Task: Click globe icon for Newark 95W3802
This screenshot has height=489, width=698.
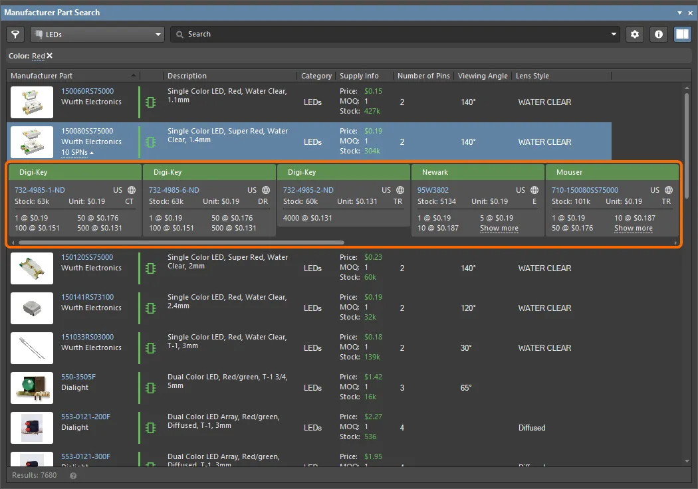Action: coord(534,190)
